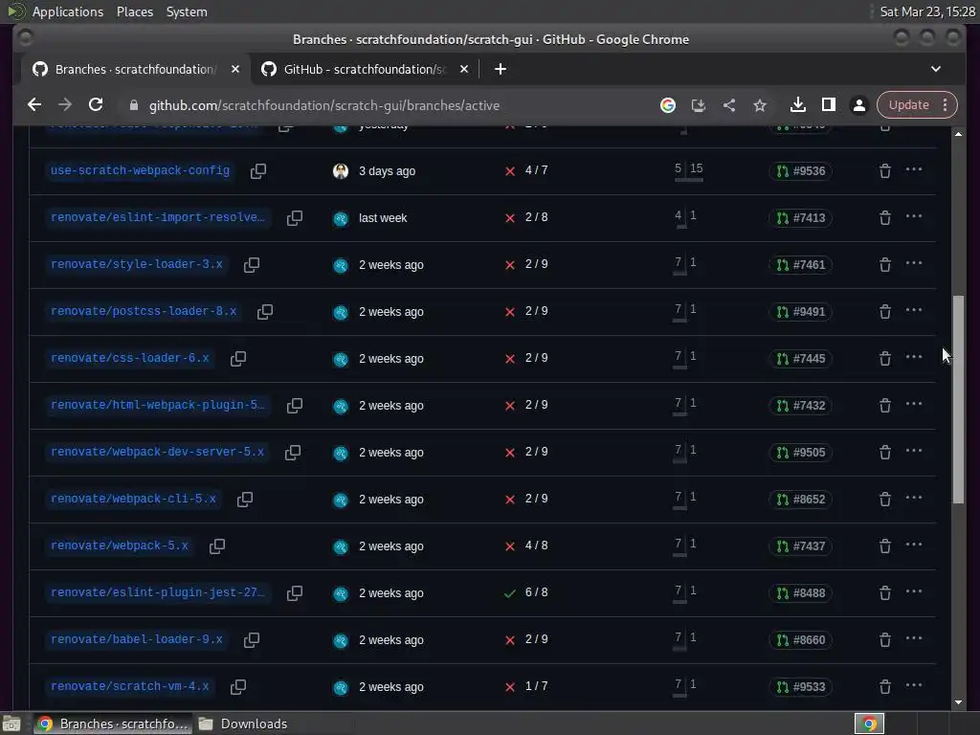Image resolution: width=980 pixels, height=735 pixels.
Task: Copy renovate/webpack-5.x branch name
Action: (217, 546)
